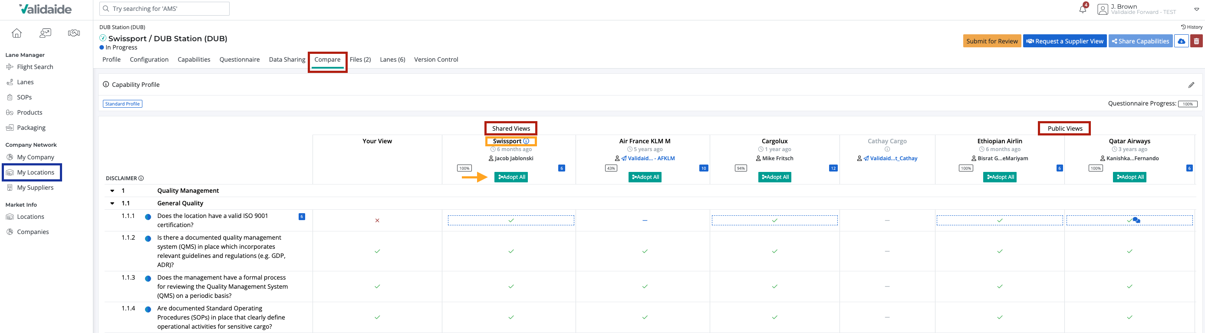Viewport: 1205px width, 333px height.
Task: Click the blue 6 badge under Ethiopian Airlin
Action: (x=1060, y=168)
